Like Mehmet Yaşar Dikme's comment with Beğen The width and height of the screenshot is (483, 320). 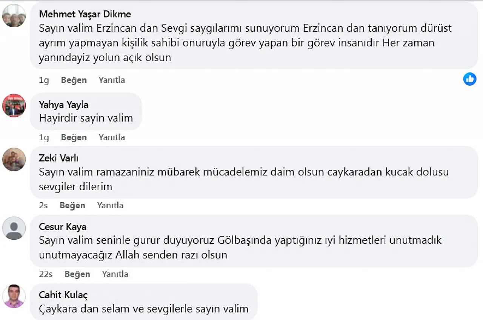(x=74, y=80)
